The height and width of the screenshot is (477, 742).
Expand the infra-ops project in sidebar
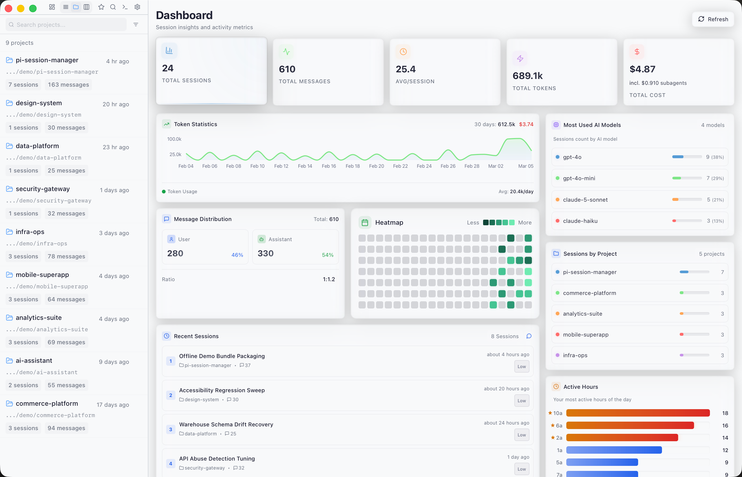(x=30, y=232)
